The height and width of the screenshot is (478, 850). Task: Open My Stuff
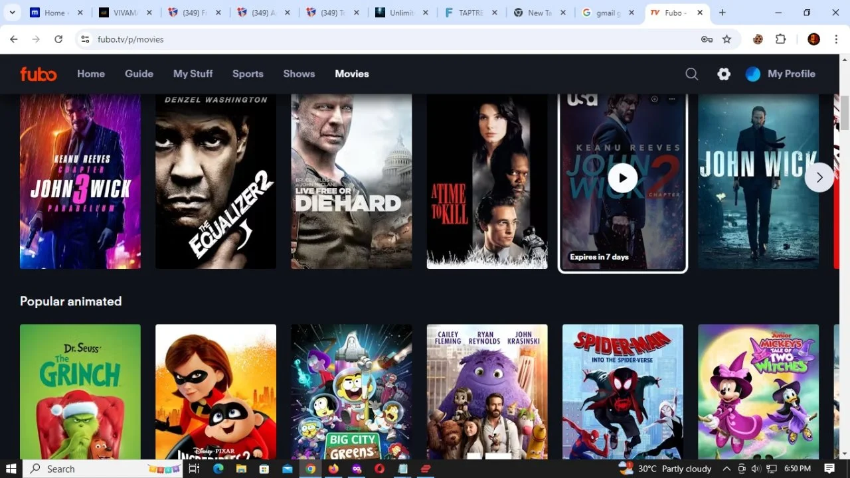tap(193, 74)
